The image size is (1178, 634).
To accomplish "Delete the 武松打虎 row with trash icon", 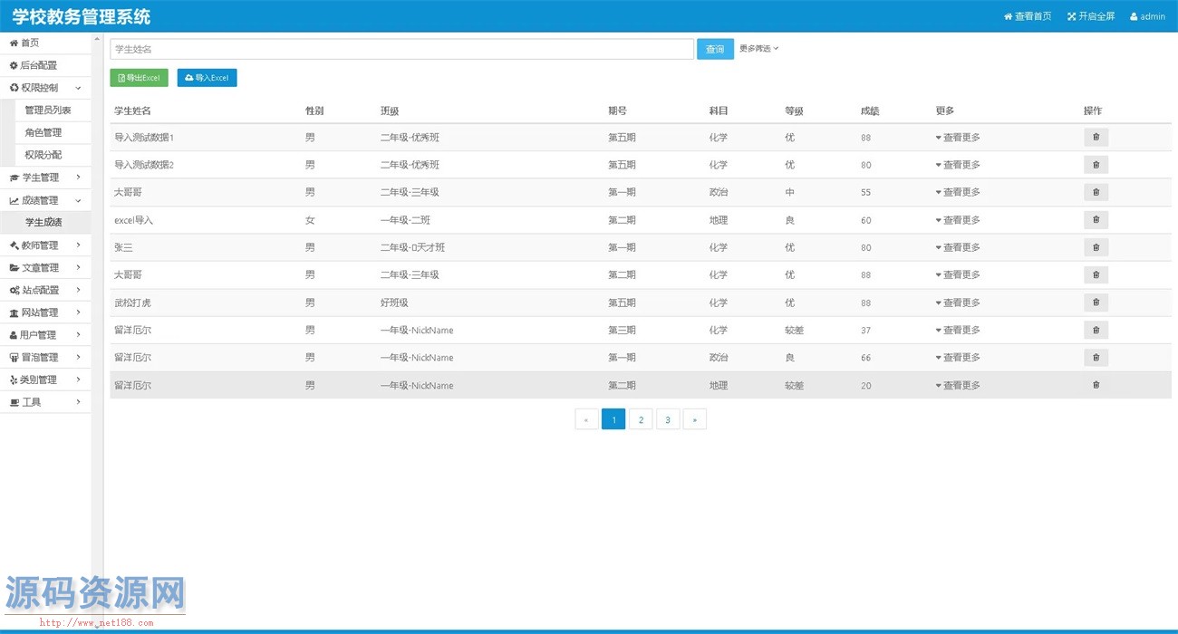I will pos(1096,303).
